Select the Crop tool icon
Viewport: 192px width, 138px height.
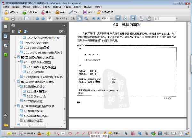140,133
